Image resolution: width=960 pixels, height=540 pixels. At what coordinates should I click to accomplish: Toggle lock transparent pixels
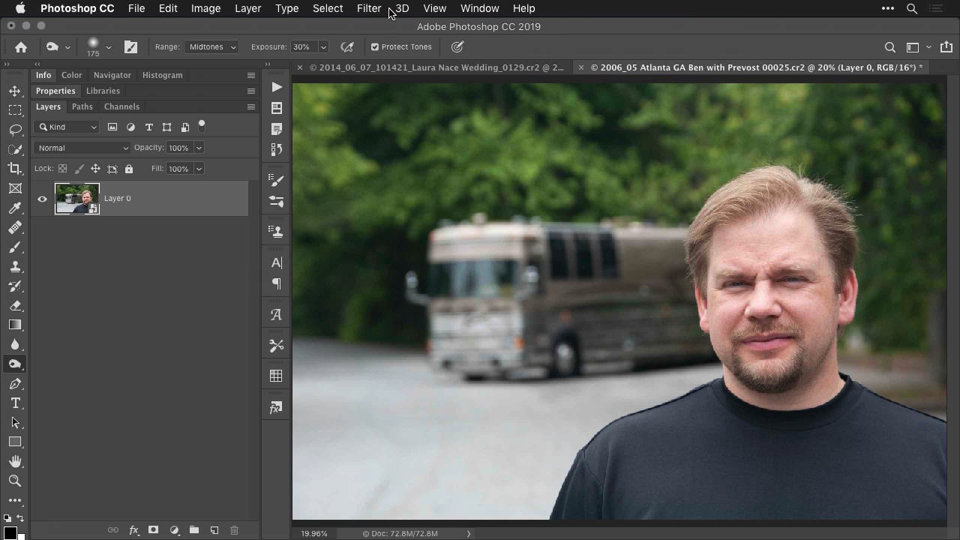click(x=62, y=169)
